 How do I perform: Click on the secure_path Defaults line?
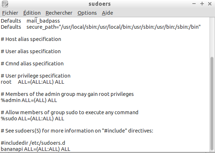(101, 27)
